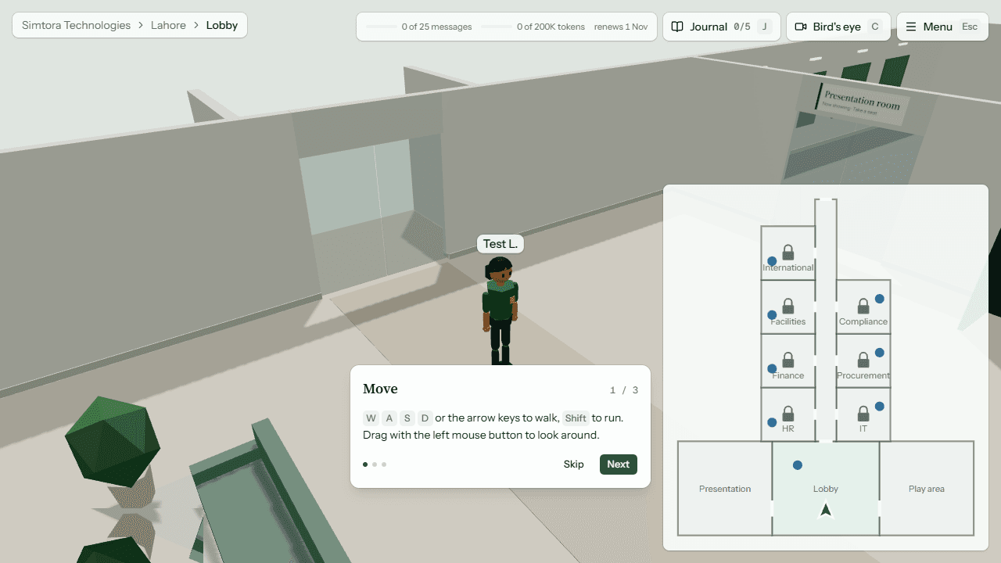Viewport: 1001px width, 563px height.
Task: Open Simtora Technologies in the breadcrumb
Action: pyautogui.click(x=76, y=25)
